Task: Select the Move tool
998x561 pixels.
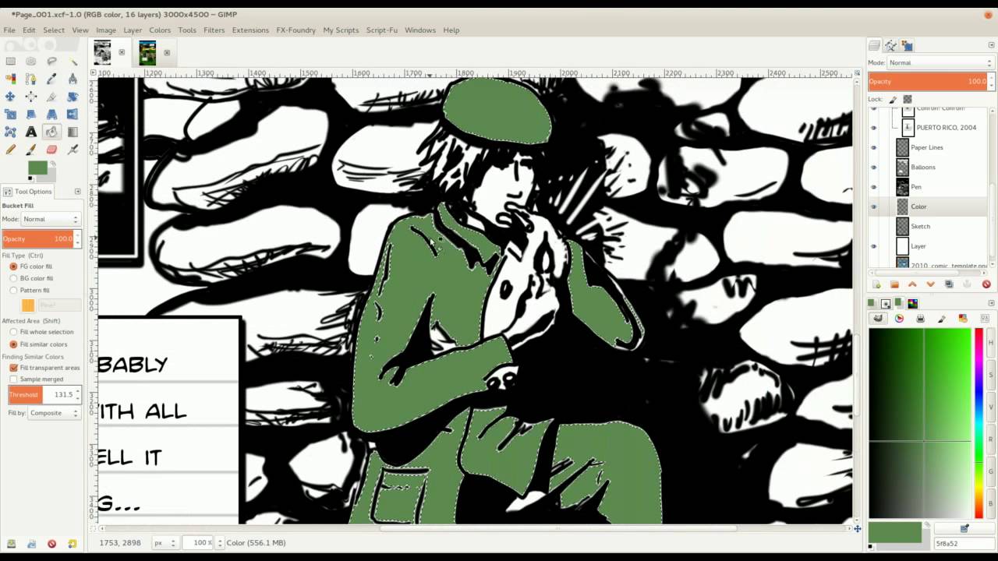Action: coord(10,97)
